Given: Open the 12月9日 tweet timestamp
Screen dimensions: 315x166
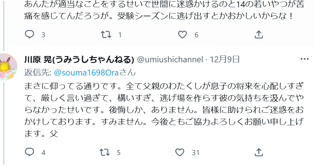Looking at the screenshot, I should pyautogui.click(x=225, y=59).
